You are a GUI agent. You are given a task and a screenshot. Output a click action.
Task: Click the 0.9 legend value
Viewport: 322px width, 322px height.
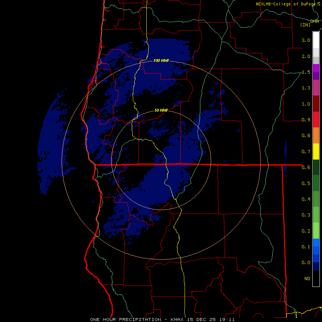click(x=306, y=120)
